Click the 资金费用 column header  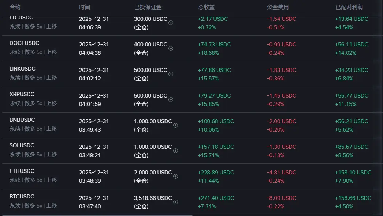(x=278, y=7)
